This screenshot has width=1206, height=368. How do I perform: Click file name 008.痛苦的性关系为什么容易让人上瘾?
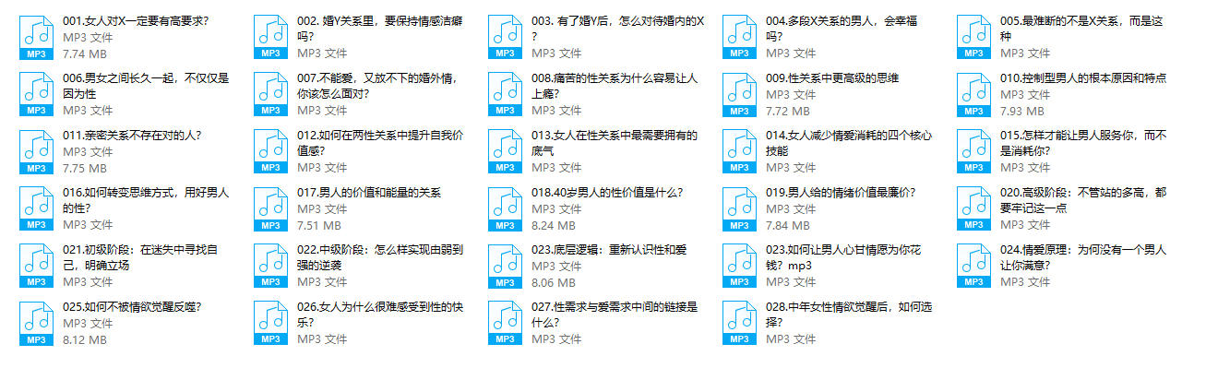click(x=615, y=86)
